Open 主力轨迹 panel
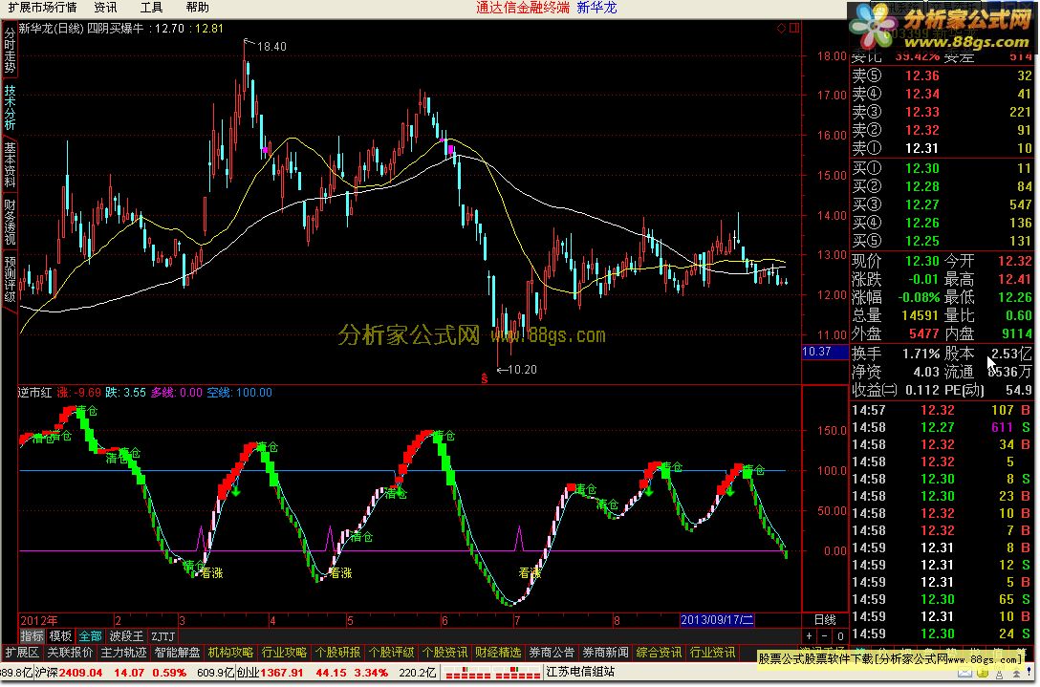1040x687 pixels. click(123, 654)
